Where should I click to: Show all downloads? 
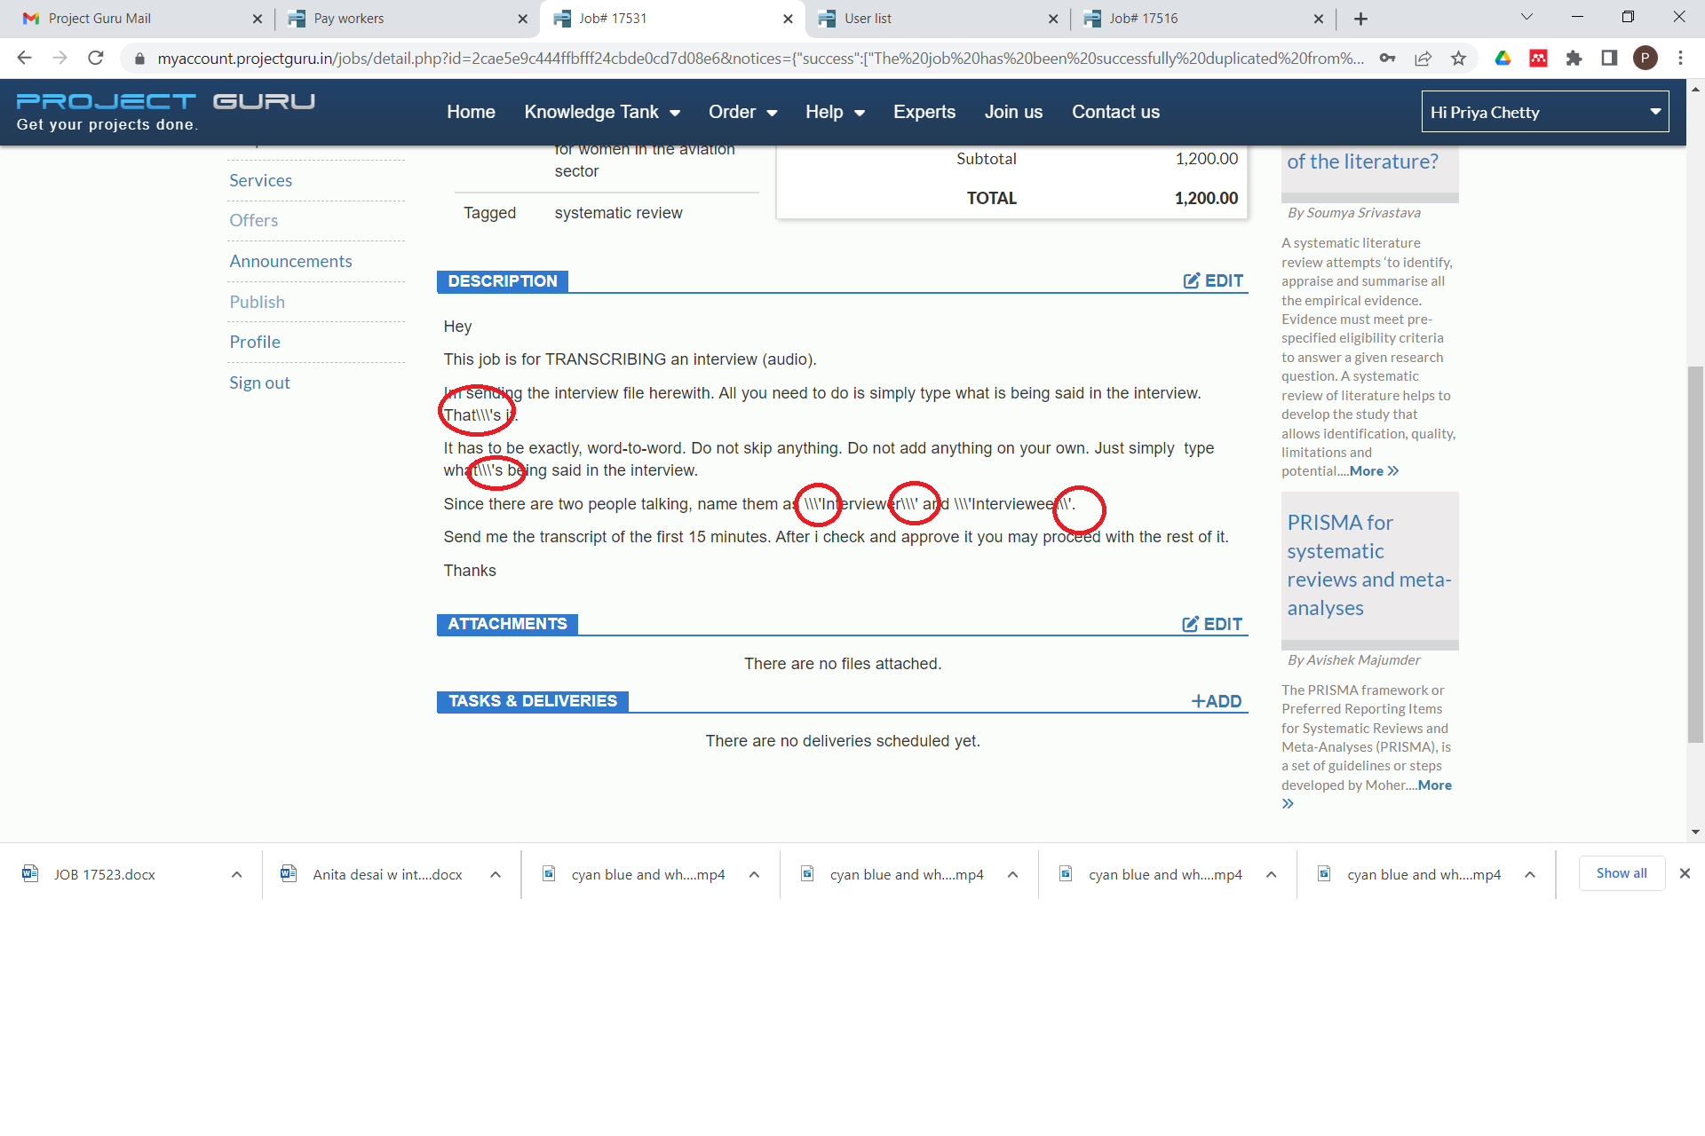pos(1622,873)
